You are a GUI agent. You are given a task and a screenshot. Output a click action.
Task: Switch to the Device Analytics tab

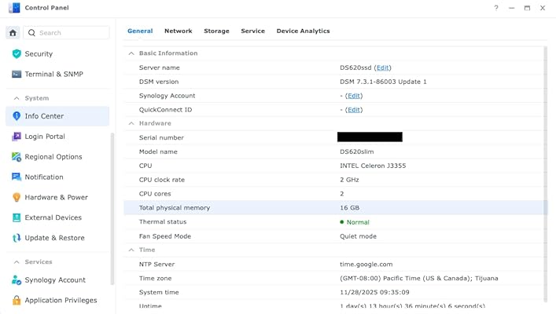[303, 31]
